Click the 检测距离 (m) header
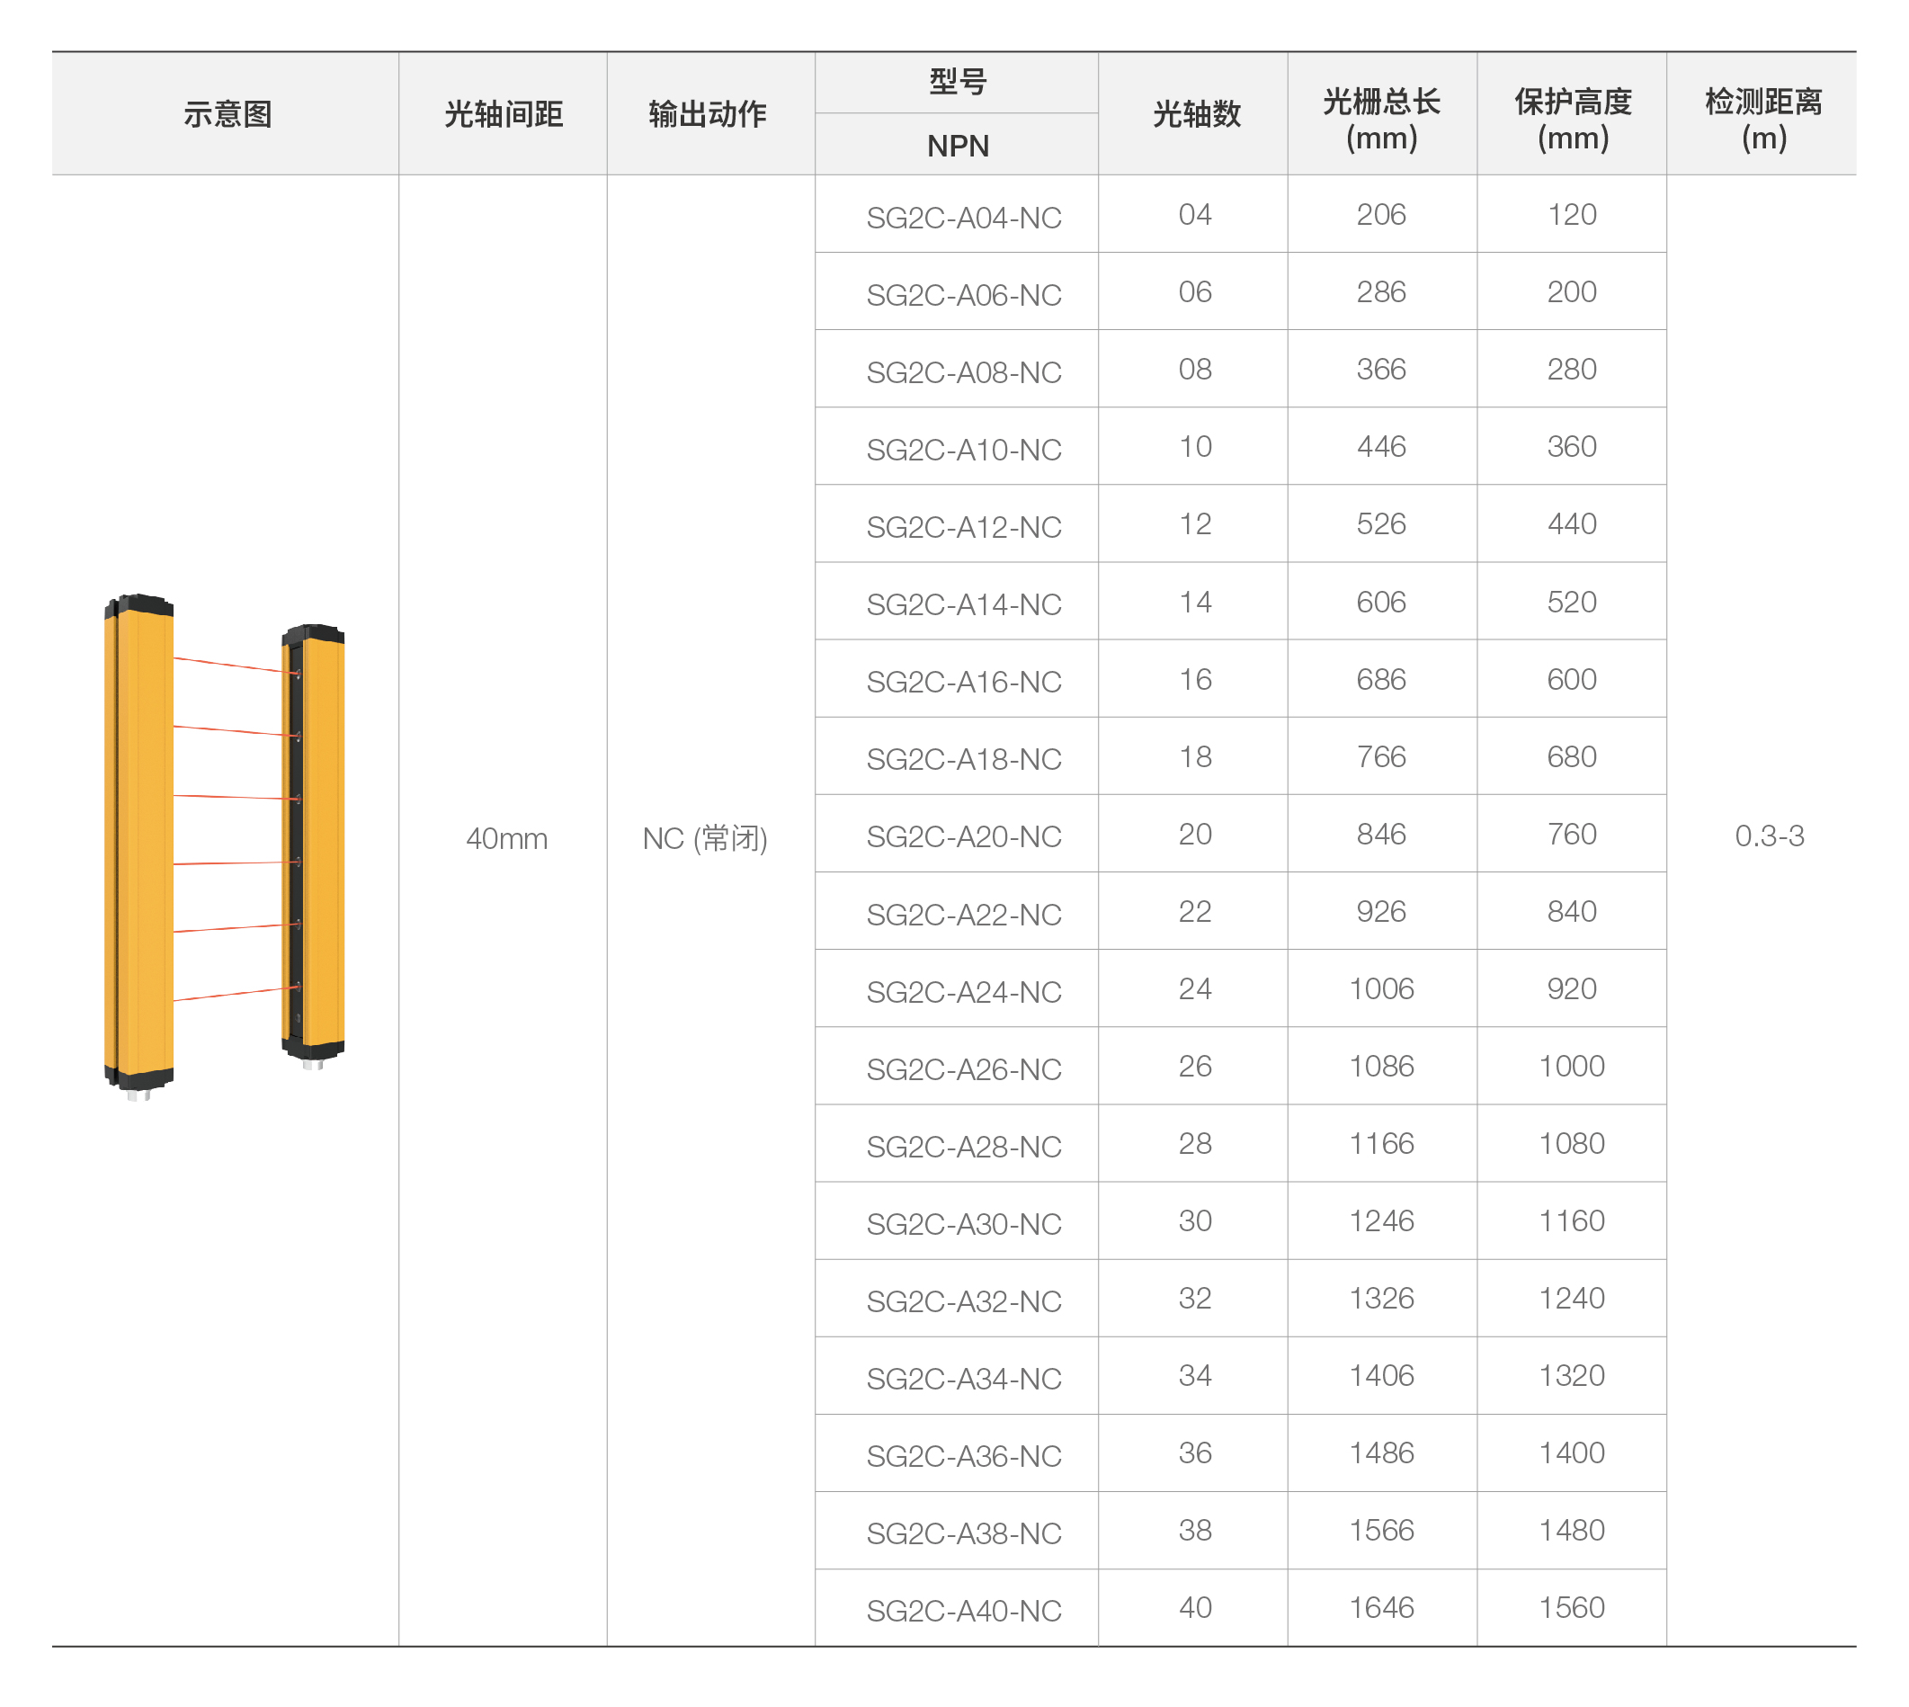The width and height of the screenshot is (1909, 1707). (1762, 119)
